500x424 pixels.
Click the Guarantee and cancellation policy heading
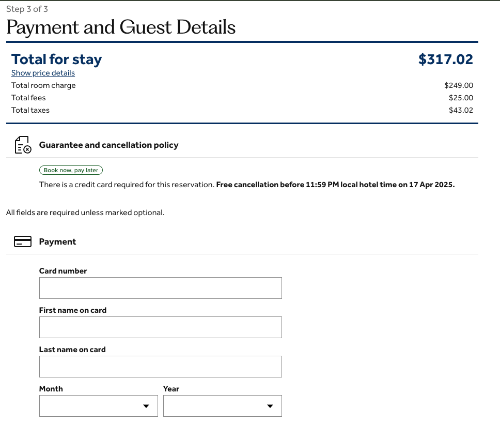point(108,145)
